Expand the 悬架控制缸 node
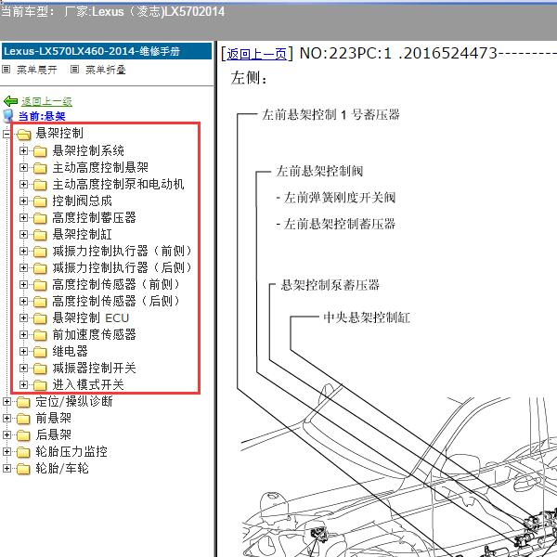 pyautogui.click(x=23, y=235)
